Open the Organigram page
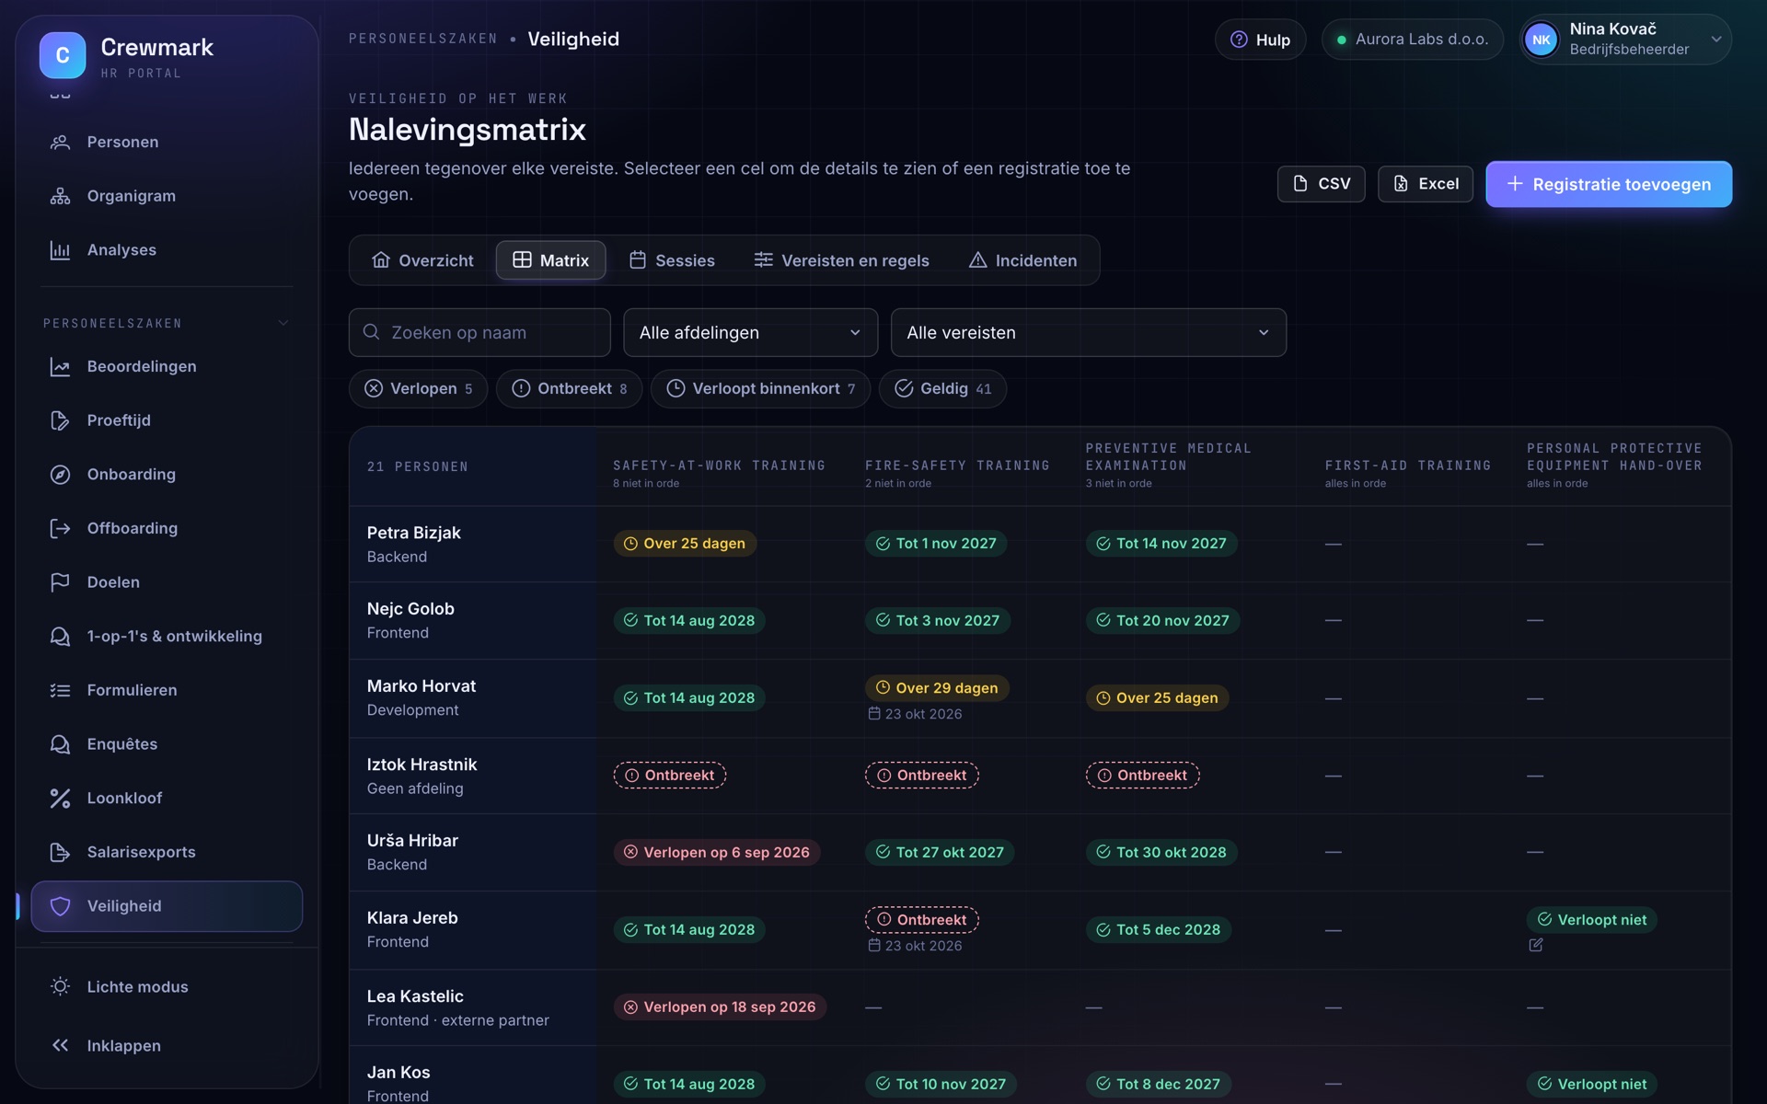The image size is (1767, 1104). point(167,196)
